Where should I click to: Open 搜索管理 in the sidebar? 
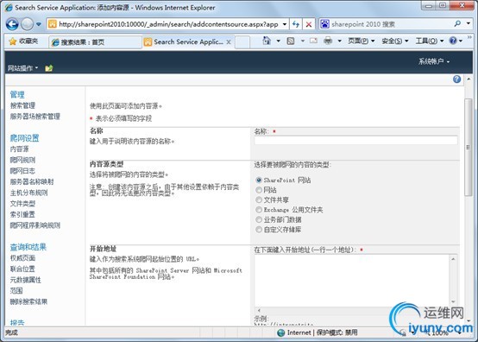(22, 105)
